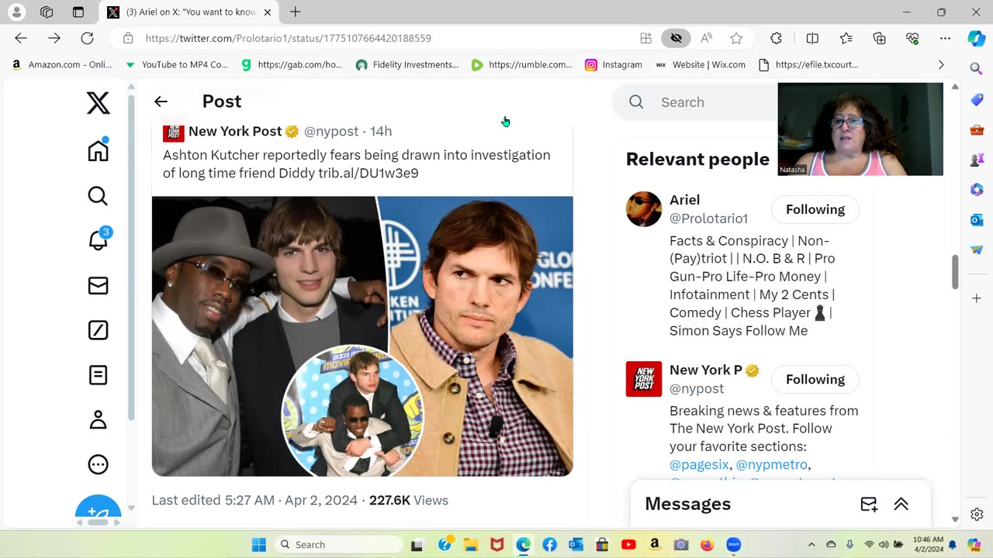Show hidden system tray icons
Screen dimensions: 993x558
811,545
